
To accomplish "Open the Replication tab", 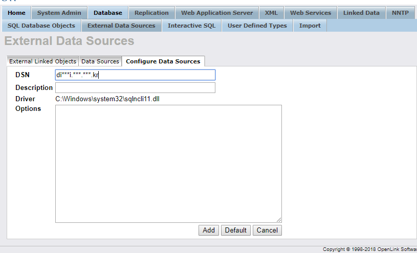I will tap(151, 13).
